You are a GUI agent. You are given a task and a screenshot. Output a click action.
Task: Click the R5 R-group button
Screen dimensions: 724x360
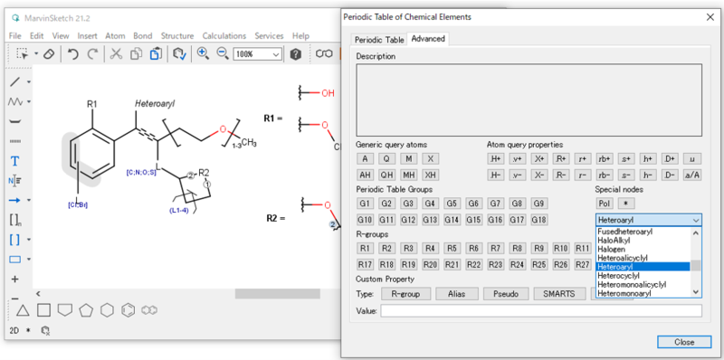click(x=452, y=249)
